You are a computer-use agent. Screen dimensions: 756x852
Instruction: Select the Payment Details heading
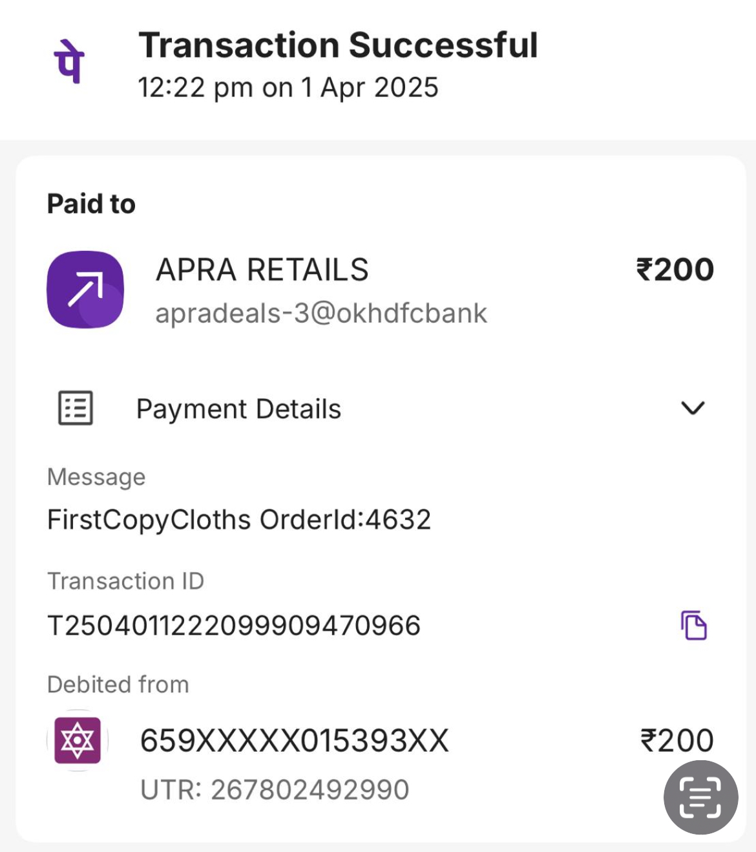(x=238, y=409)
